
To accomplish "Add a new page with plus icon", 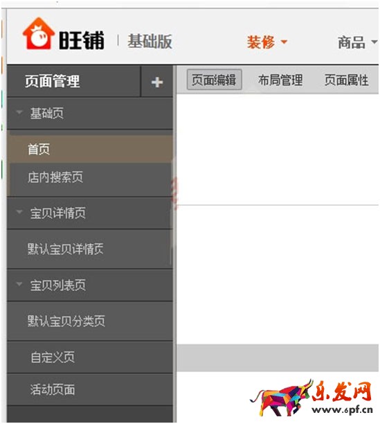I will [157, 82].
